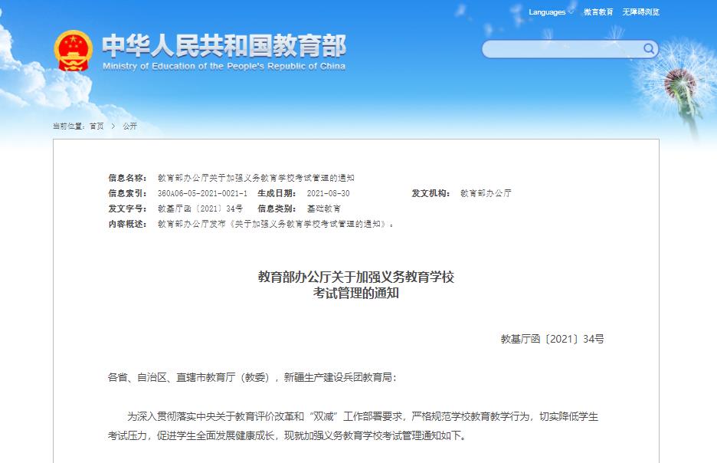
Task: Focus the site search input box
Action: (x=563, y=50)
